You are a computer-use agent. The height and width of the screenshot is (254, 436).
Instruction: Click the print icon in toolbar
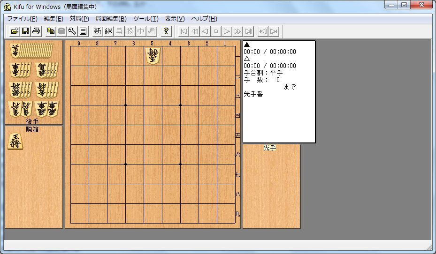36,31
